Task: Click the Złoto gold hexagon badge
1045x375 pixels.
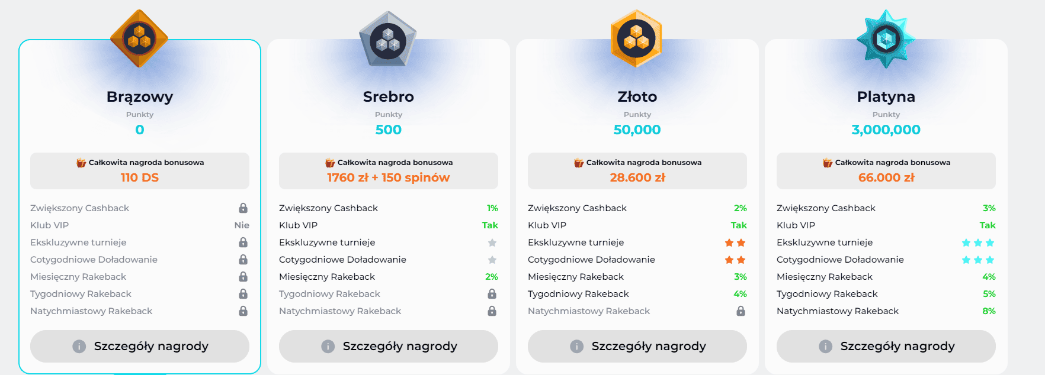Action: pos(637,39)
